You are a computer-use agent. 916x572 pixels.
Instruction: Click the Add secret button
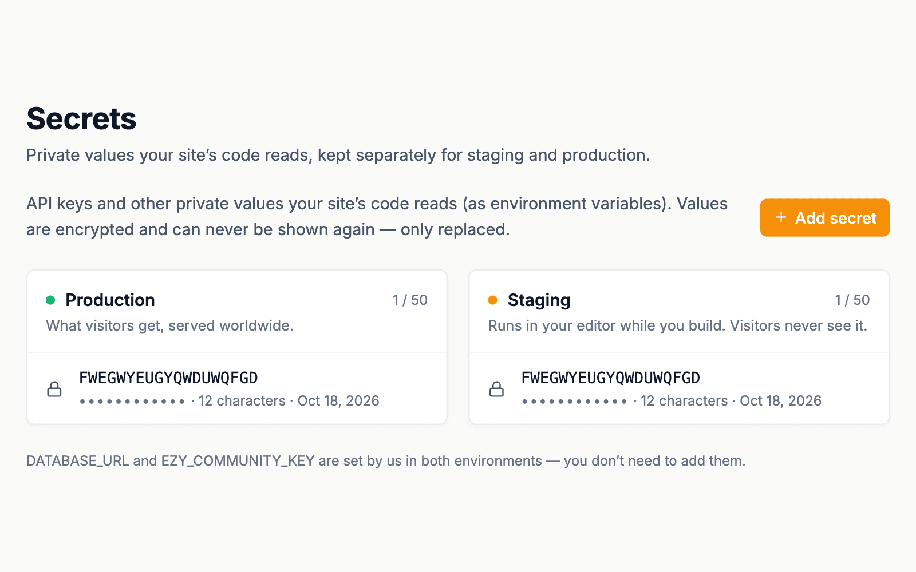824,217
